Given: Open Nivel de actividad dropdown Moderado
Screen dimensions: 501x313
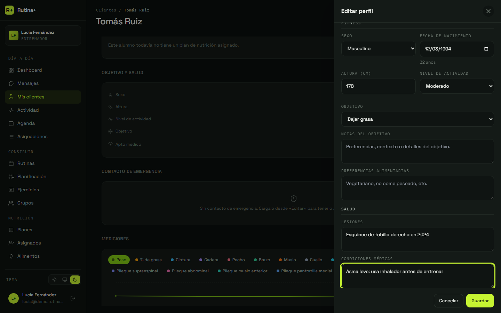Looking at the screenshot, I should tap(457, 86).
